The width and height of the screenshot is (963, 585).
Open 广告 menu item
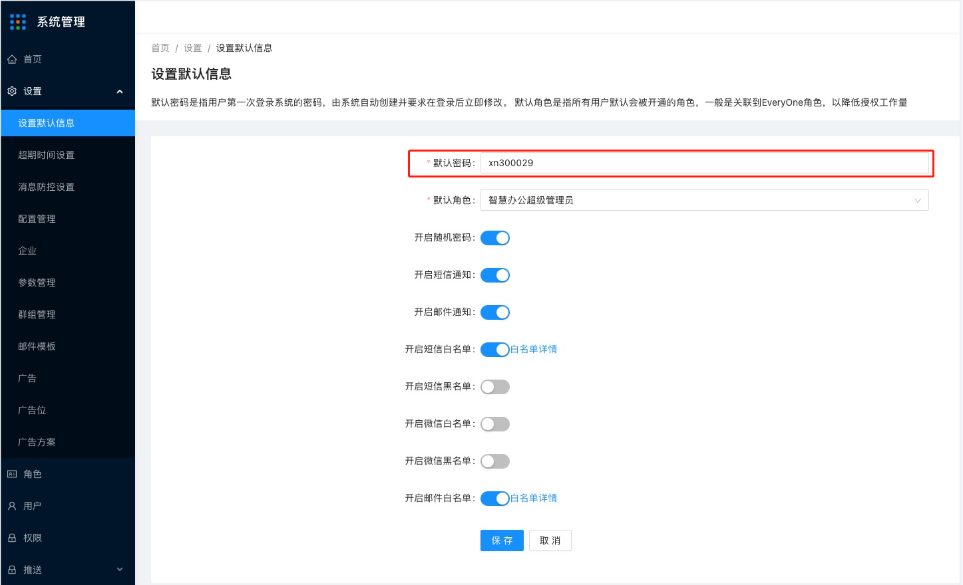[x=68, y=378]
